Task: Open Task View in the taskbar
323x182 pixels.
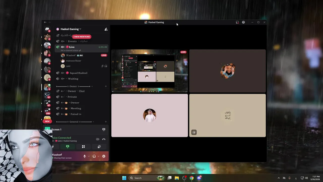Action: point(170,178)
